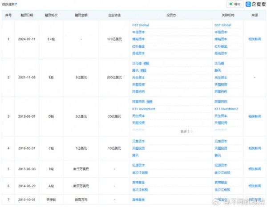
Task: Open 元生资本 investor link in the C轮 row
Action: (x=138, y=141)
